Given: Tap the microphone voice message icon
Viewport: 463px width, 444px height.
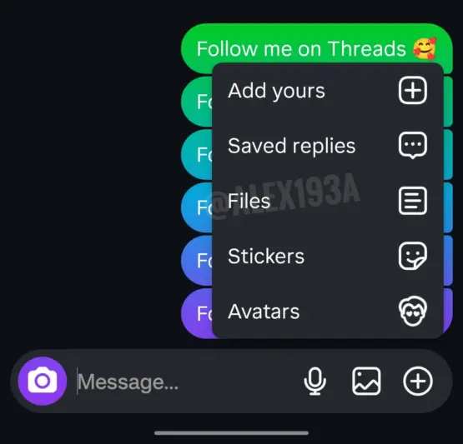Looking at the screenshot, I should click(315, 381).
